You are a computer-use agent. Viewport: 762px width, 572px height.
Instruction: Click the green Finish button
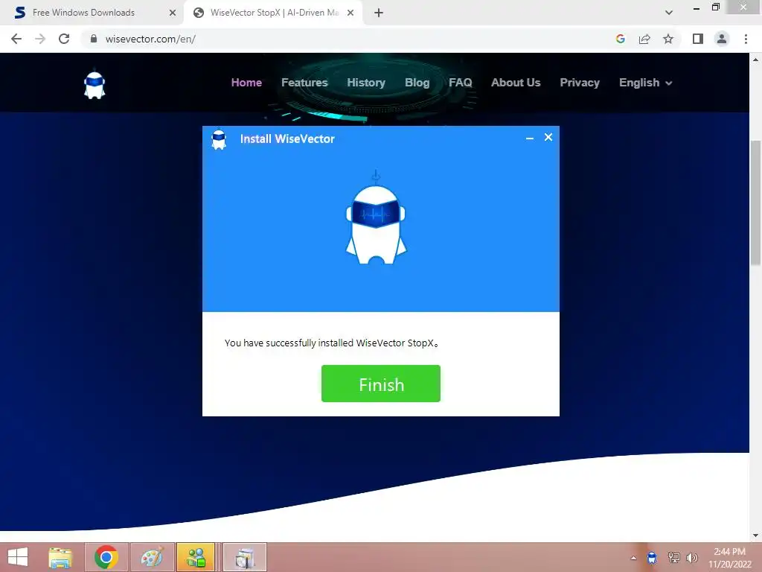[x=380, y=384]
